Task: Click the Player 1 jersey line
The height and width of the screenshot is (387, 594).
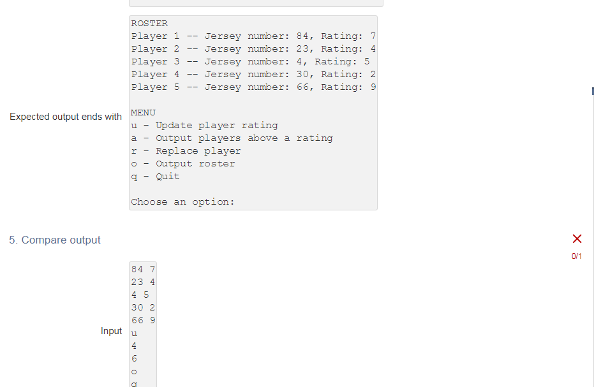Action: coord(252,36)
